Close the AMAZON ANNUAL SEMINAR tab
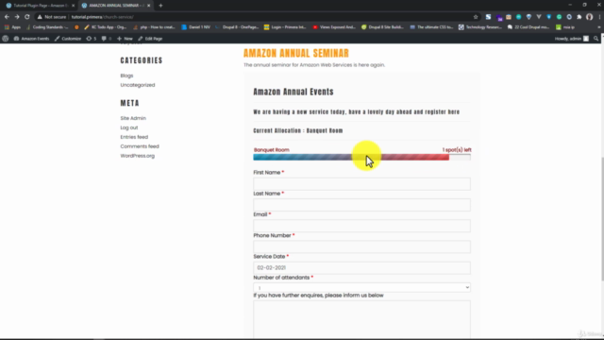 (x=149, y=6)
